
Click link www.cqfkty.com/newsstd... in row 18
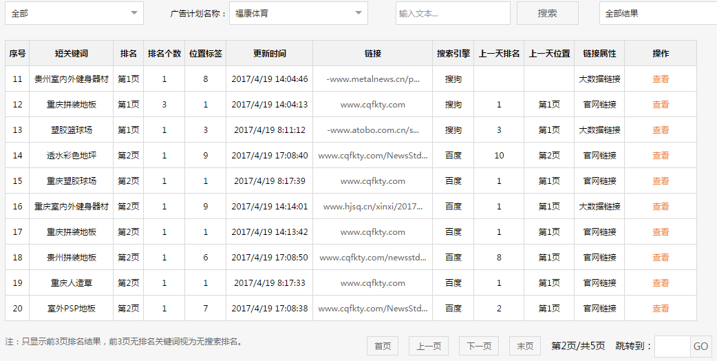point(373,257)
